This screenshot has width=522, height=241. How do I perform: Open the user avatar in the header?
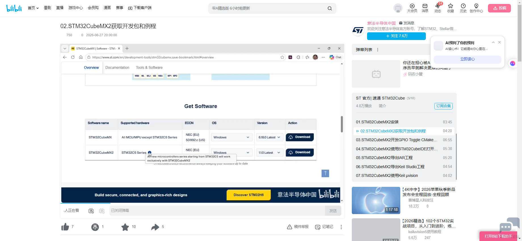pyautogui.click(x=398, y=8)
